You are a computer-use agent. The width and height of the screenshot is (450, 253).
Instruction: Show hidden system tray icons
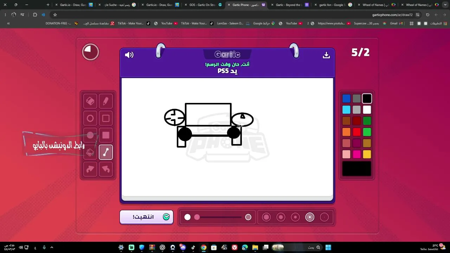click(x=52, y=247)
